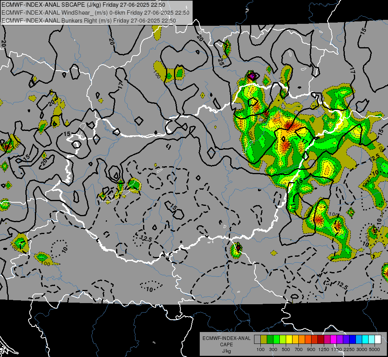Click the J/kg unit label in legend
The width and height of the screenshot is (388, 357).
pyautogui.click(x=226, y=351)
